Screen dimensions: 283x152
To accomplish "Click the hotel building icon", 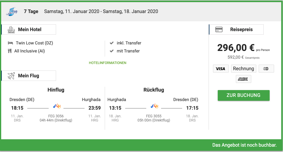I will click(x=11, y=30).
